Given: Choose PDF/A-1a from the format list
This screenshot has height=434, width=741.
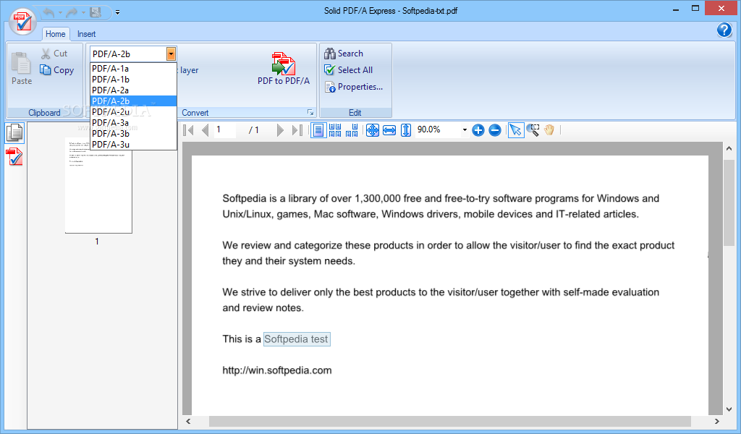Looking at the screenshot, I should [133, 69].
